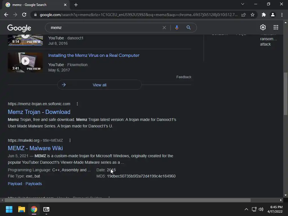Open the Chrome three-dot menu

[282, 15]
